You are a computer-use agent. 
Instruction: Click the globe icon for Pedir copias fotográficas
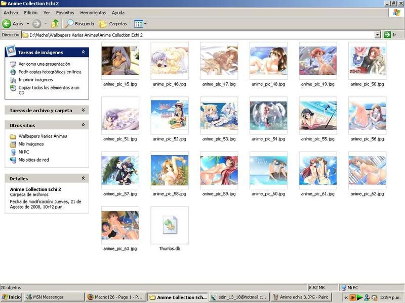(13, 72)
